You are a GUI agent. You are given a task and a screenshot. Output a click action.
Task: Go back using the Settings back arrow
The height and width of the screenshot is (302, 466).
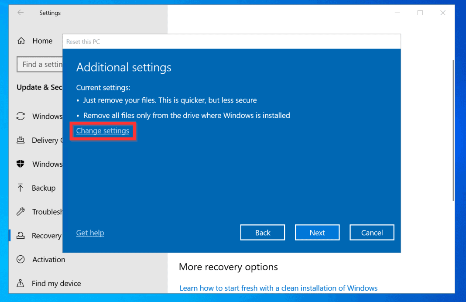(21, 13)
